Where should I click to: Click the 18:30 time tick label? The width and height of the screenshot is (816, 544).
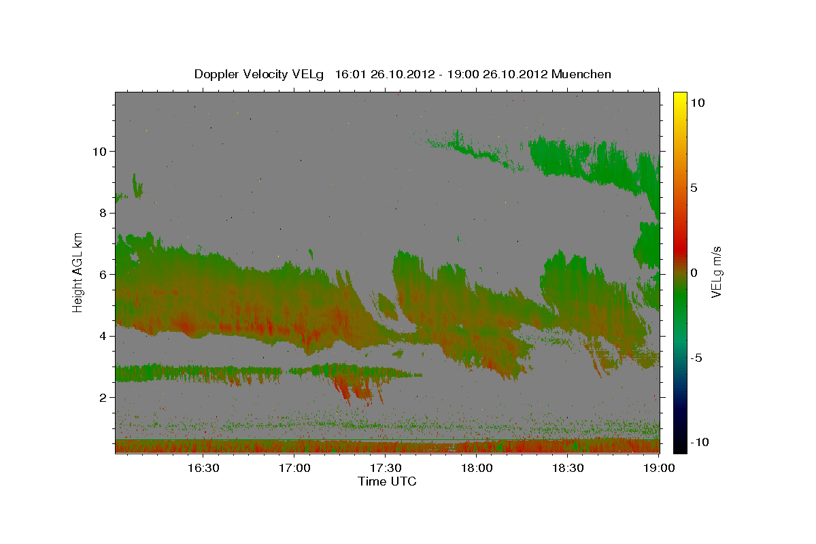coord(568,468)
